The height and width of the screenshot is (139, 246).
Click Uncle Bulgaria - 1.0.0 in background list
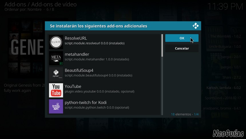225,47
